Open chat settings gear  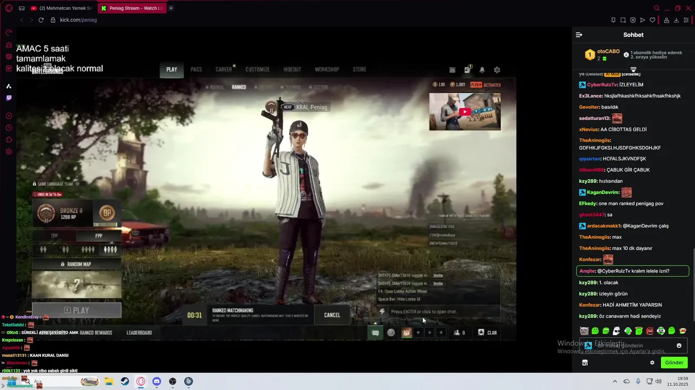(x=652, y=362)
